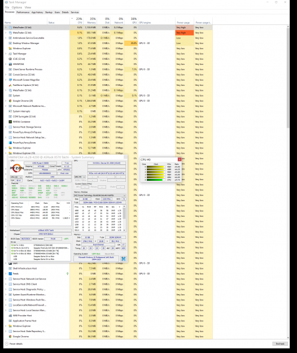Click the Task Manager process icon
297x353 pixels.
(10, 54)
